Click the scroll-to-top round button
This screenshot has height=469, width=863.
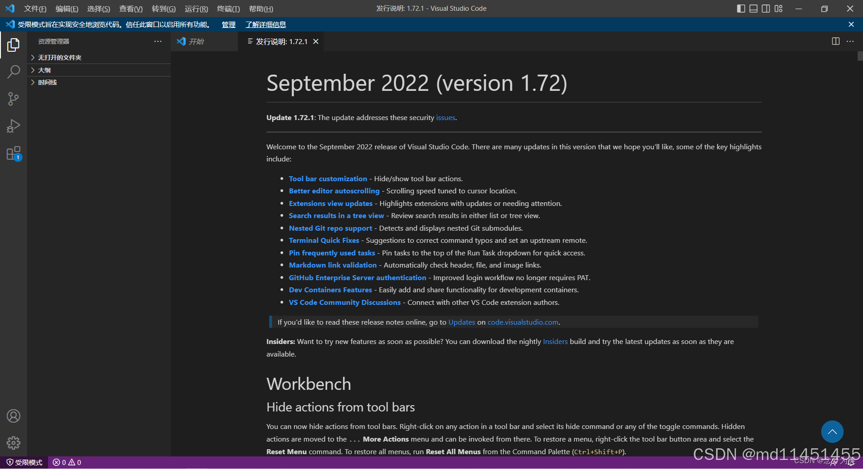832,432
